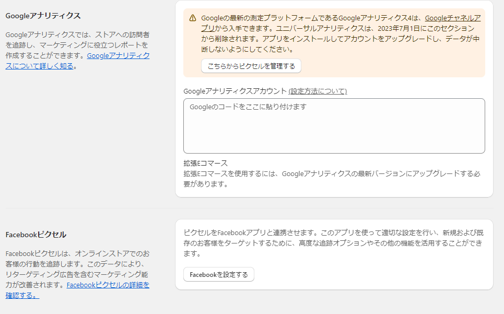Viewport: 504px width, 314px height.
Task: Click the 拡張Eコマース label
Action: (205, 163)
